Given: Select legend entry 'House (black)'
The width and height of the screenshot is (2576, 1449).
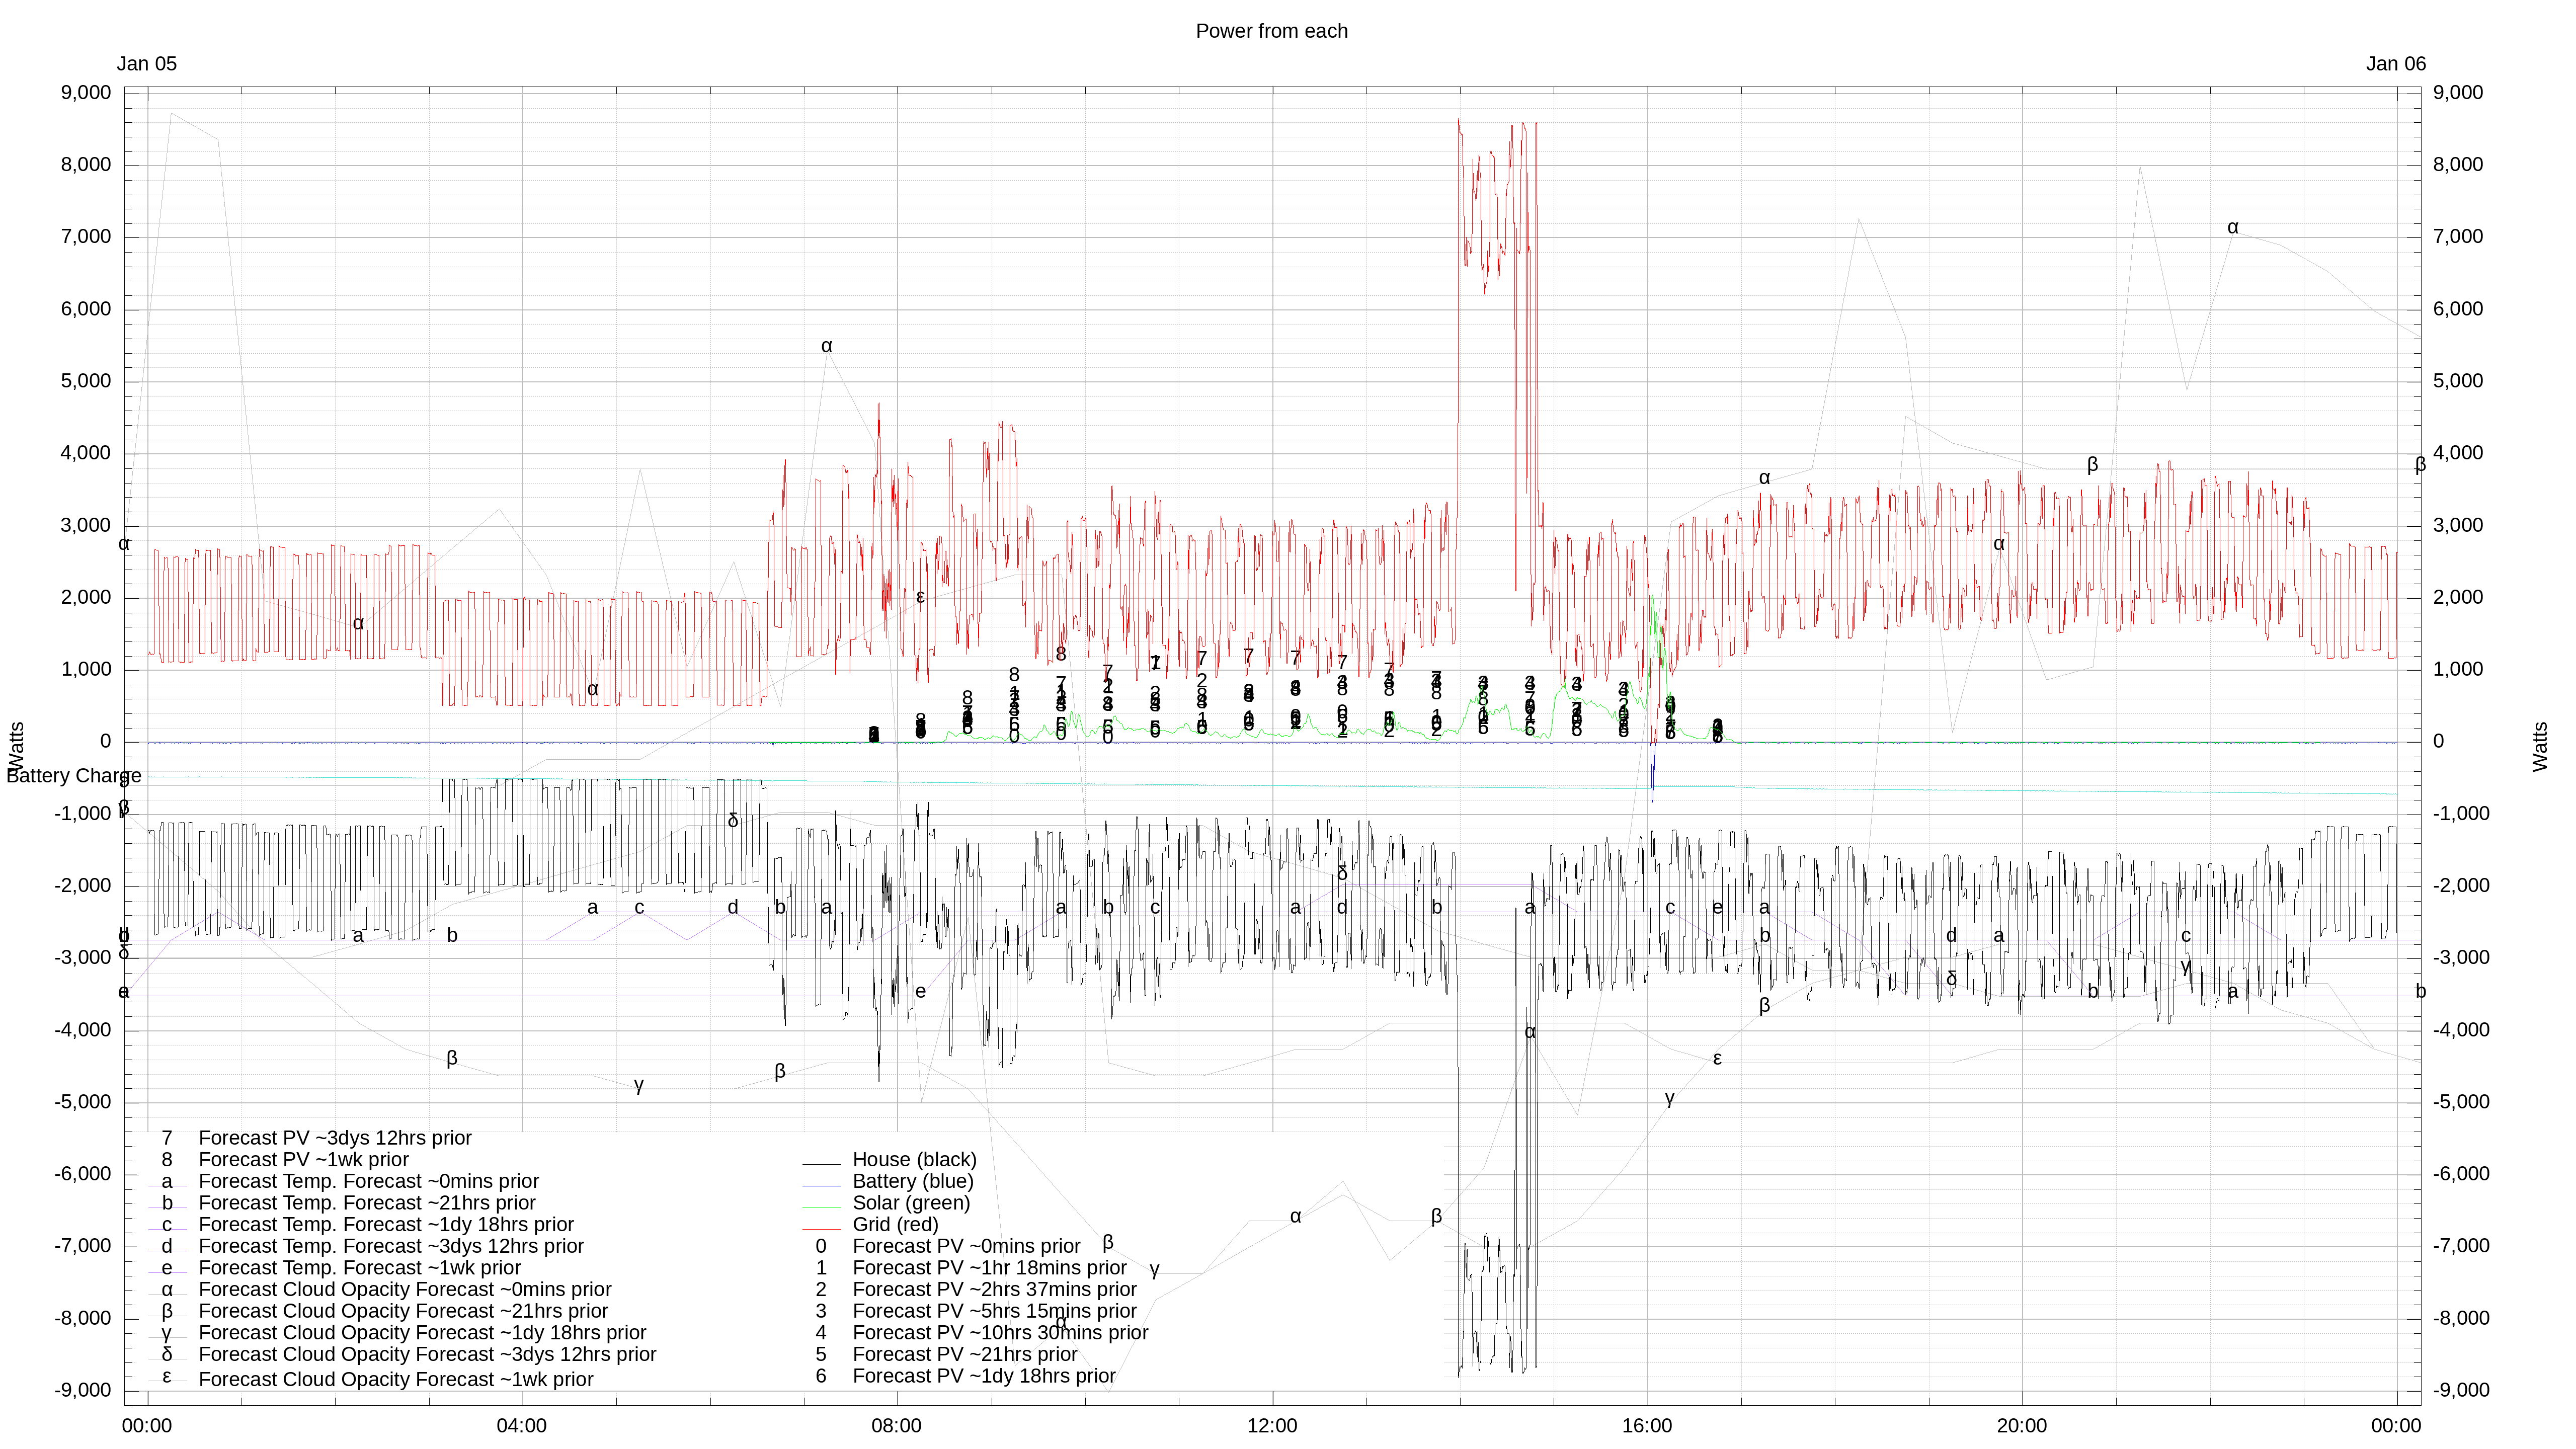Looking at the screenshot, I should (914, 1159).
